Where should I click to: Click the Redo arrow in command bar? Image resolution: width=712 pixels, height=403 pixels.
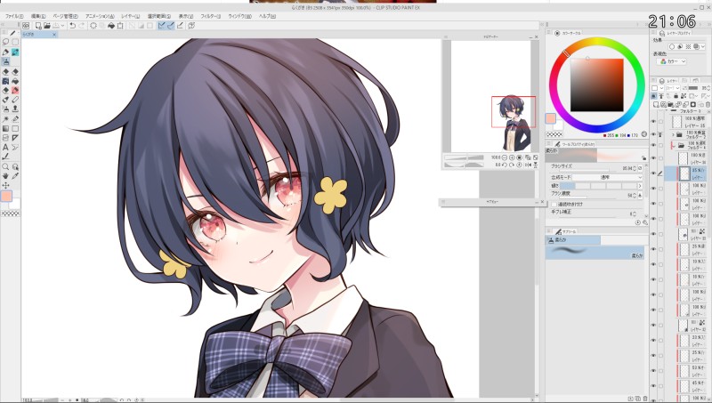pos(82,26)
